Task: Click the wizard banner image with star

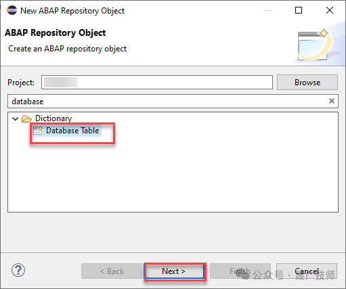Action: coord(316,45)
